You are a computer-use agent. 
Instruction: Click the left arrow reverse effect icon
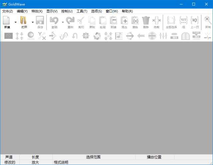point(141,36)
